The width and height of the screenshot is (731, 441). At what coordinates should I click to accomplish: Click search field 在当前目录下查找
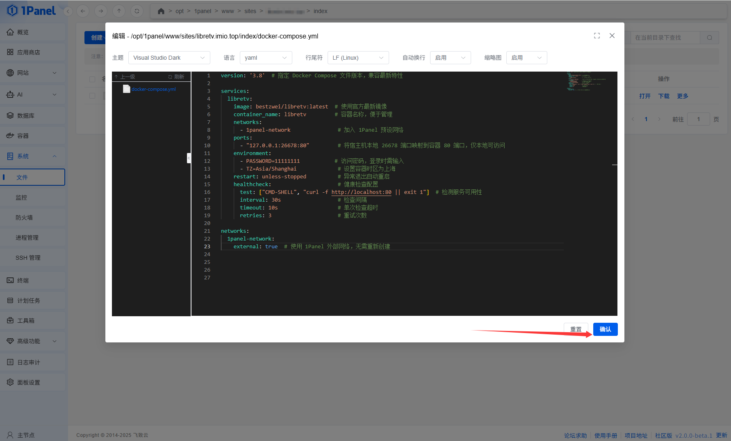665,38
